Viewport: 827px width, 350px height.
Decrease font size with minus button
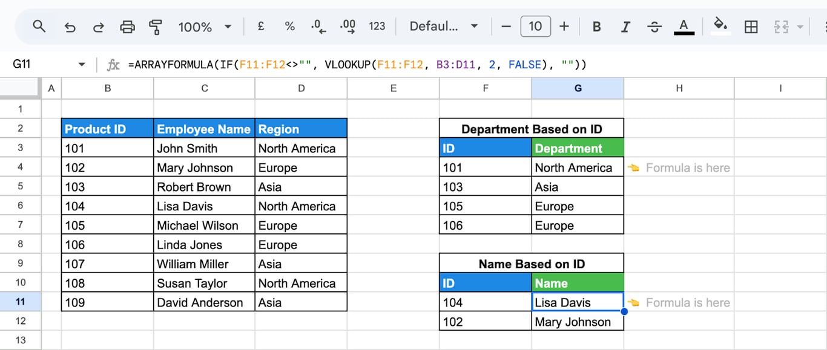[507, 27]
